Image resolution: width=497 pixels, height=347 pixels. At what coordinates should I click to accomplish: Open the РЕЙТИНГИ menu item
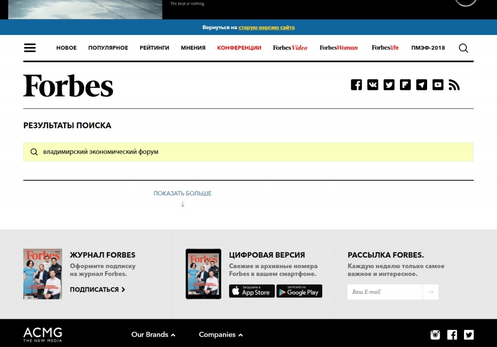coord(154,48)
